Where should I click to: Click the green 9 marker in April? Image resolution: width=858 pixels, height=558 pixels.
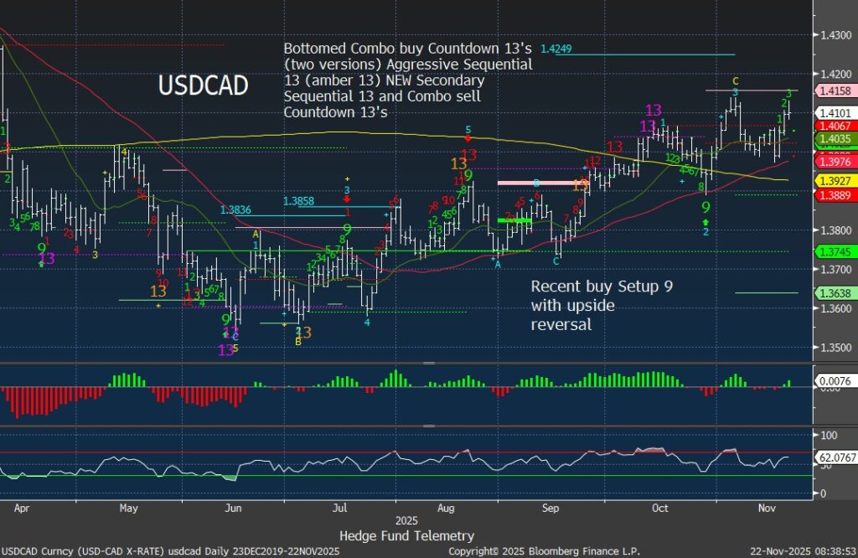[41, 249]
